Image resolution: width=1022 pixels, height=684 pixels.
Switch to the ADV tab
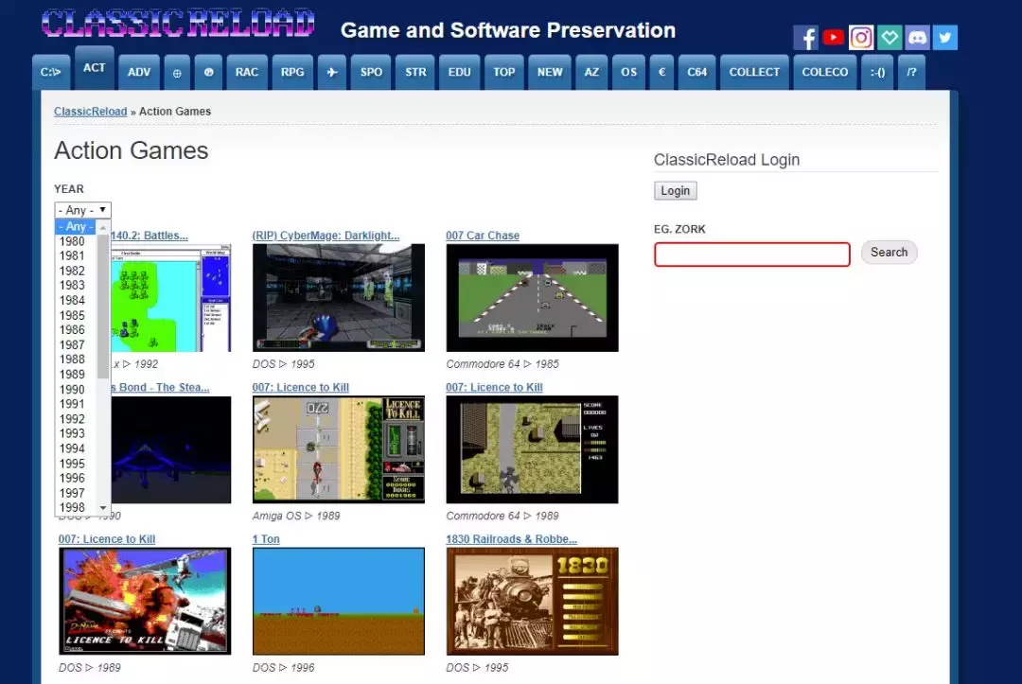(x=139, y=72)
